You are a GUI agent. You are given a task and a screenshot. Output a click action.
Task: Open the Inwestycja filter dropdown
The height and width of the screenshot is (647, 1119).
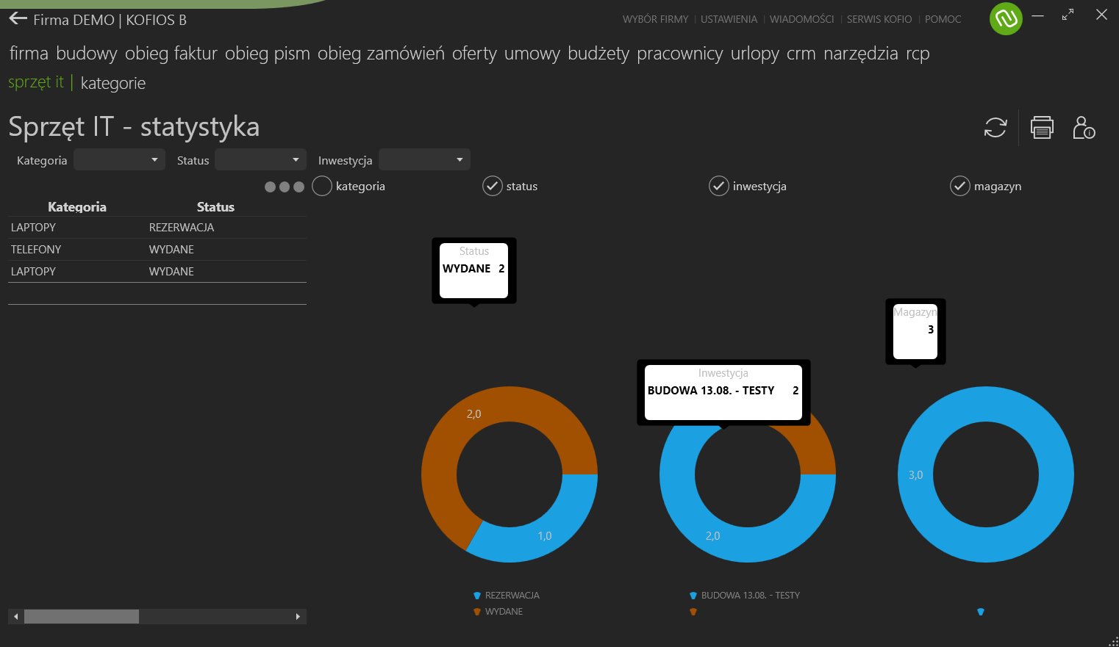coord(424,160)
